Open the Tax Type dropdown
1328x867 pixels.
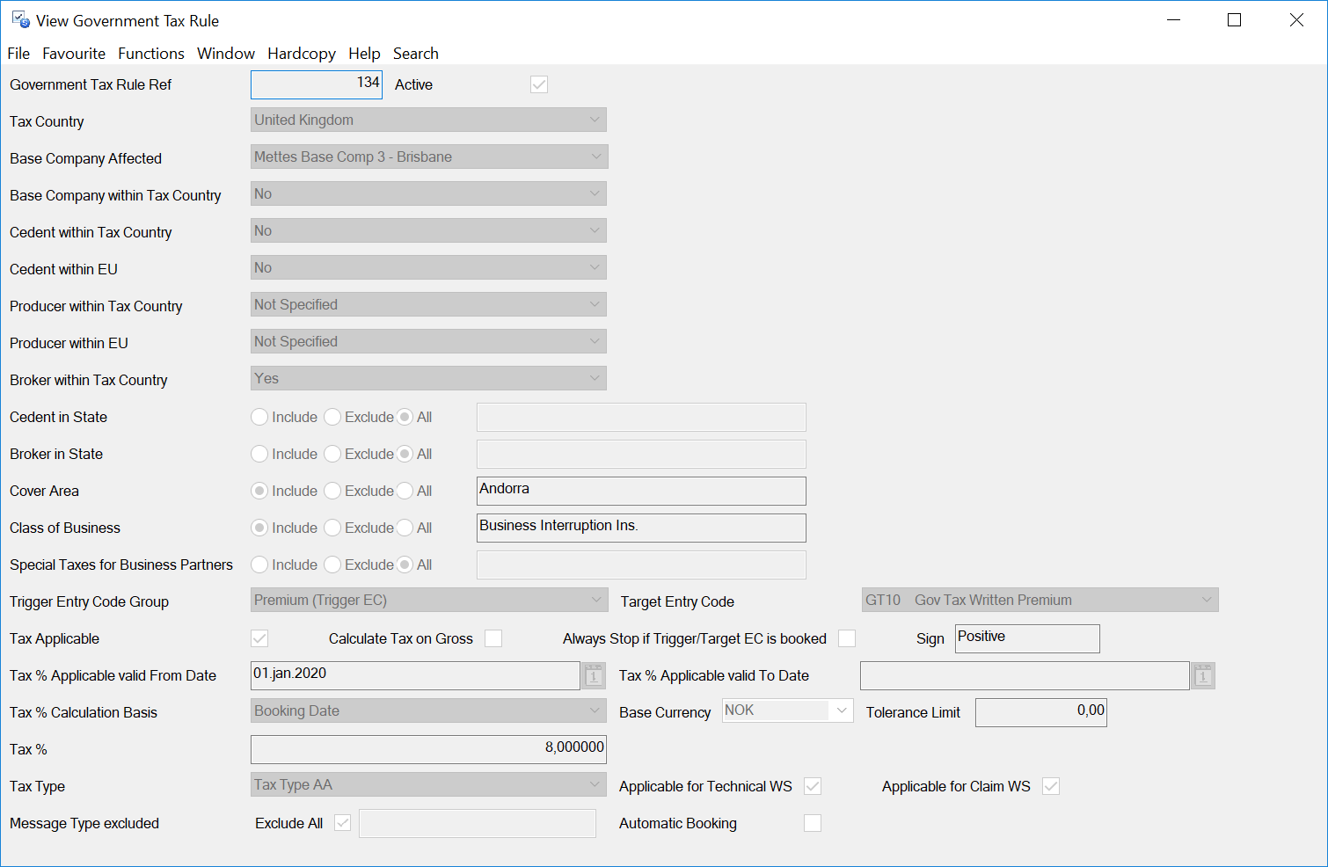(x=595, y=784)
